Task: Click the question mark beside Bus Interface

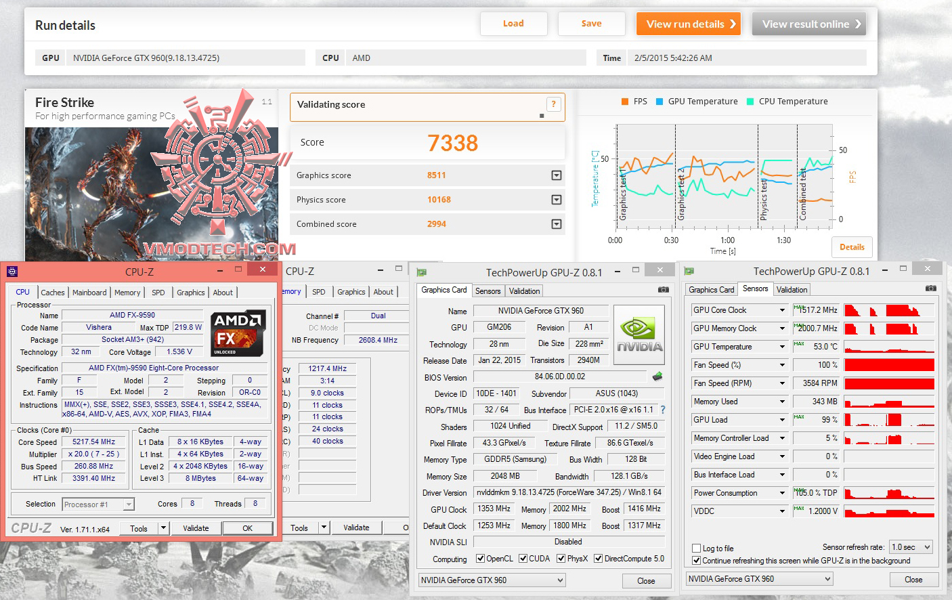Action: (662, 410)
